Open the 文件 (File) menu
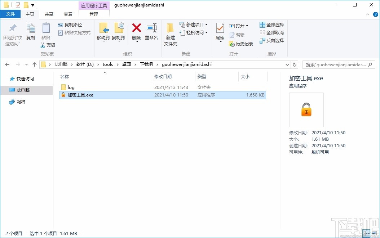 (10, 14)
